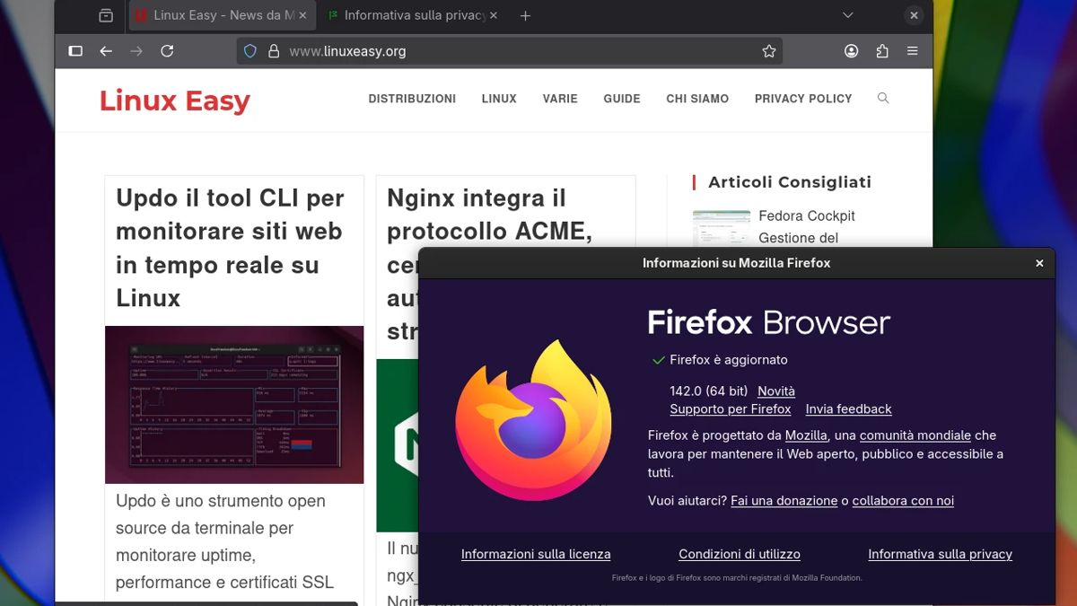Select GUIDE in the site navigation
Viewport: 1077px width, 606px height.
pos(621,99)
